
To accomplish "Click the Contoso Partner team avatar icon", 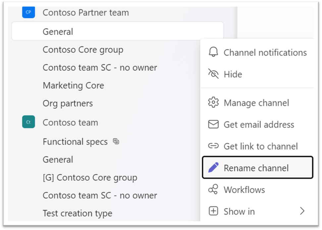I will point(28,13).
